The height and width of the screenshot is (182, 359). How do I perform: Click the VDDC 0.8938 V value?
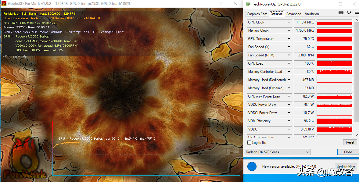(304, 129)
